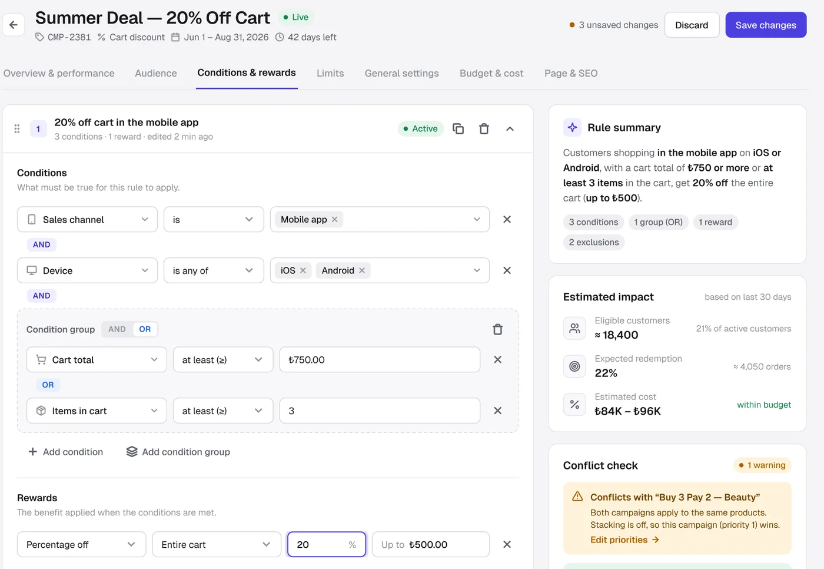
Task: Open the 'is' operator dropdown
Action: [x=214, y=219]
